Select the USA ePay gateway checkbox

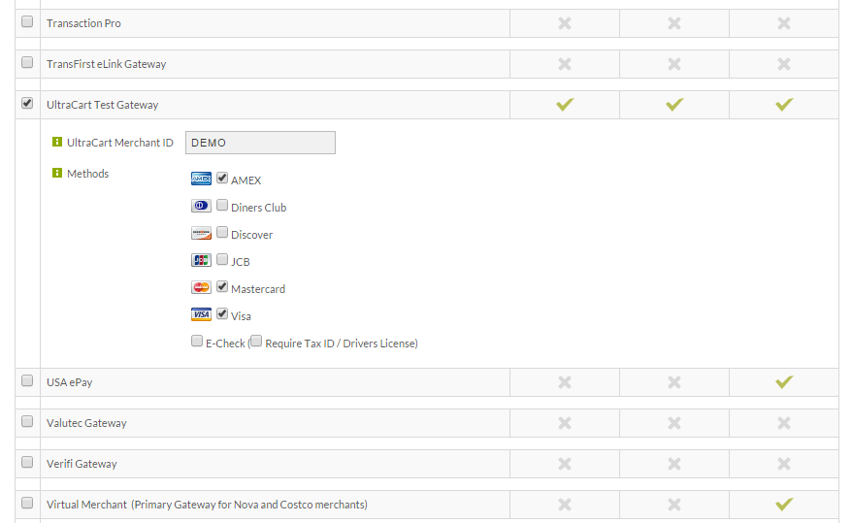click(27, 380)
